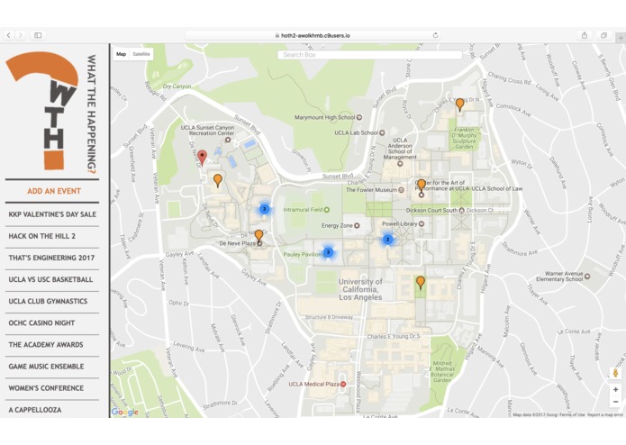626x445 pixels.
Task: Open the Safari share icon
Action: tap(585, 35)
